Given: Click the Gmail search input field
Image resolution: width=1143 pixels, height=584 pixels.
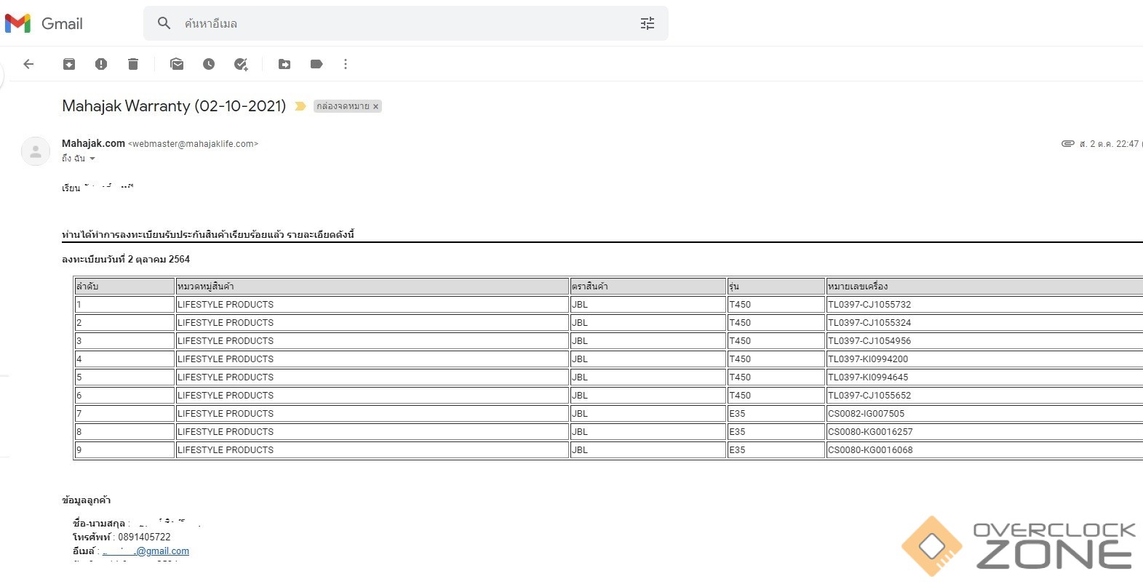Looking at the screenshot, I should tap(400, 23).
